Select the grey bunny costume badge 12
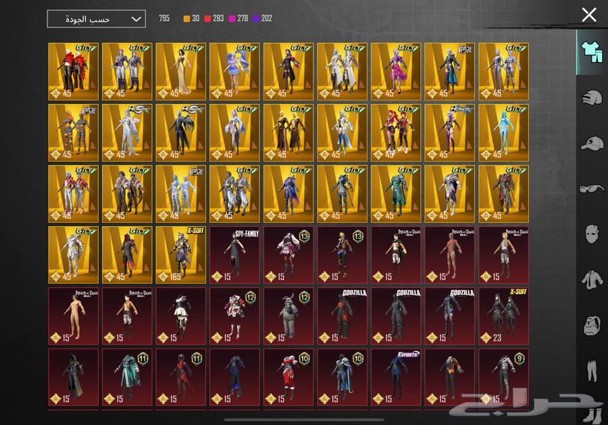The image size is (608, 425). (x=288, y=316)
